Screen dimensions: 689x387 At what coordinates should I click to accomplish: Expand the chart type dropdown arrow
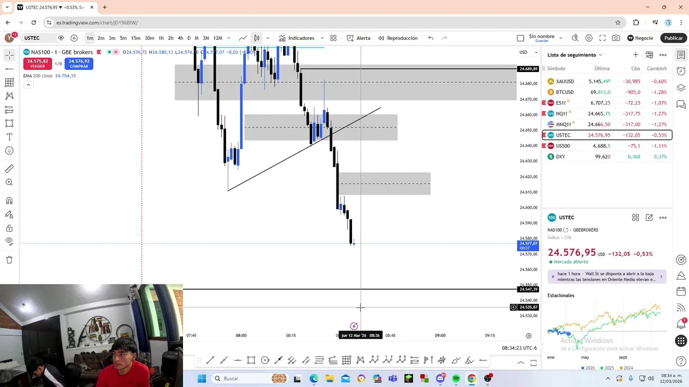268,38
